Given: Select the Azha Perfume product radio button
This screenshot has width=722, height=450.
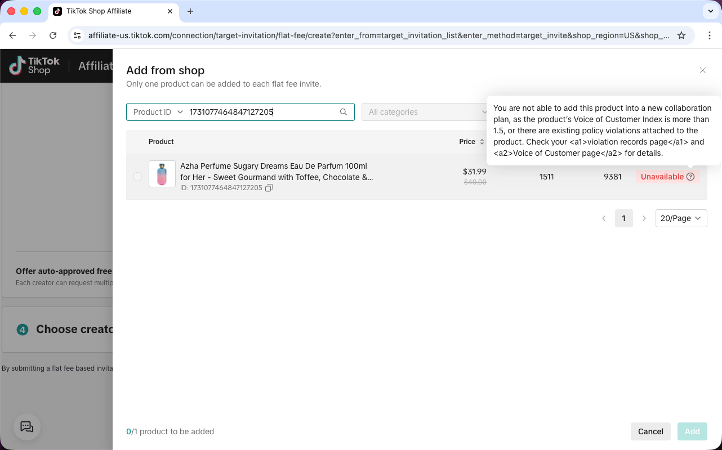Looking at the screenshot, I should pyautogui.click(x=137, y=177).
